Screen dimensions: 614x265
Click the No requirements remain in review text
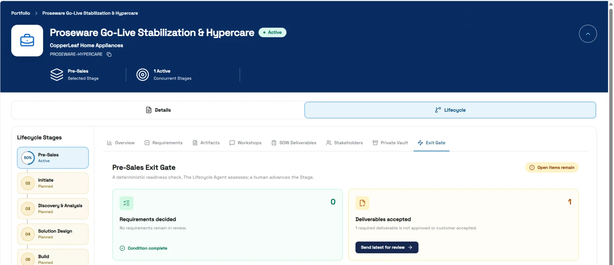point(153,228)
